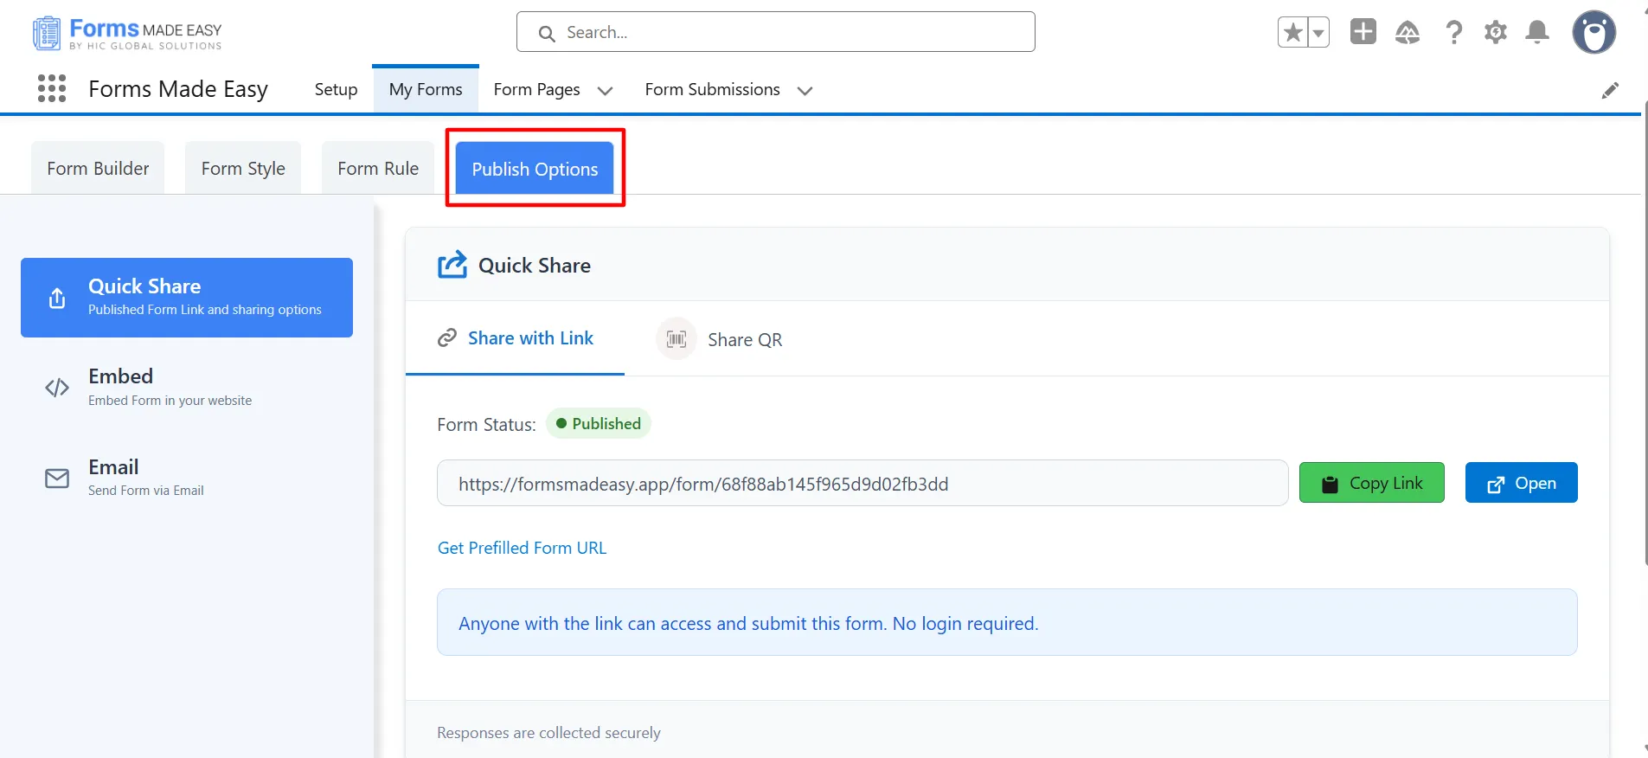1648x758 pixels.
Task: Open the Setup gear icon
Action: point(1495,33)
